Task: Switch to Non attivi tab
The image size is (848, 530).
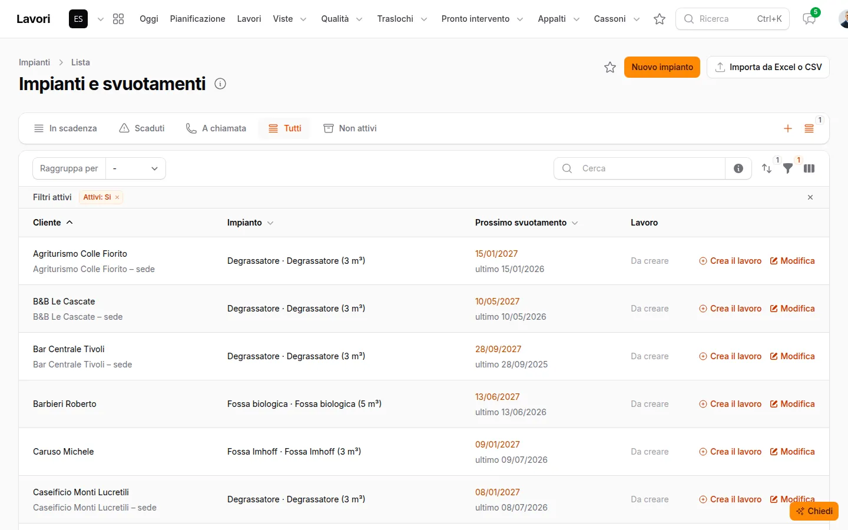Action: (x=350, y=128)
